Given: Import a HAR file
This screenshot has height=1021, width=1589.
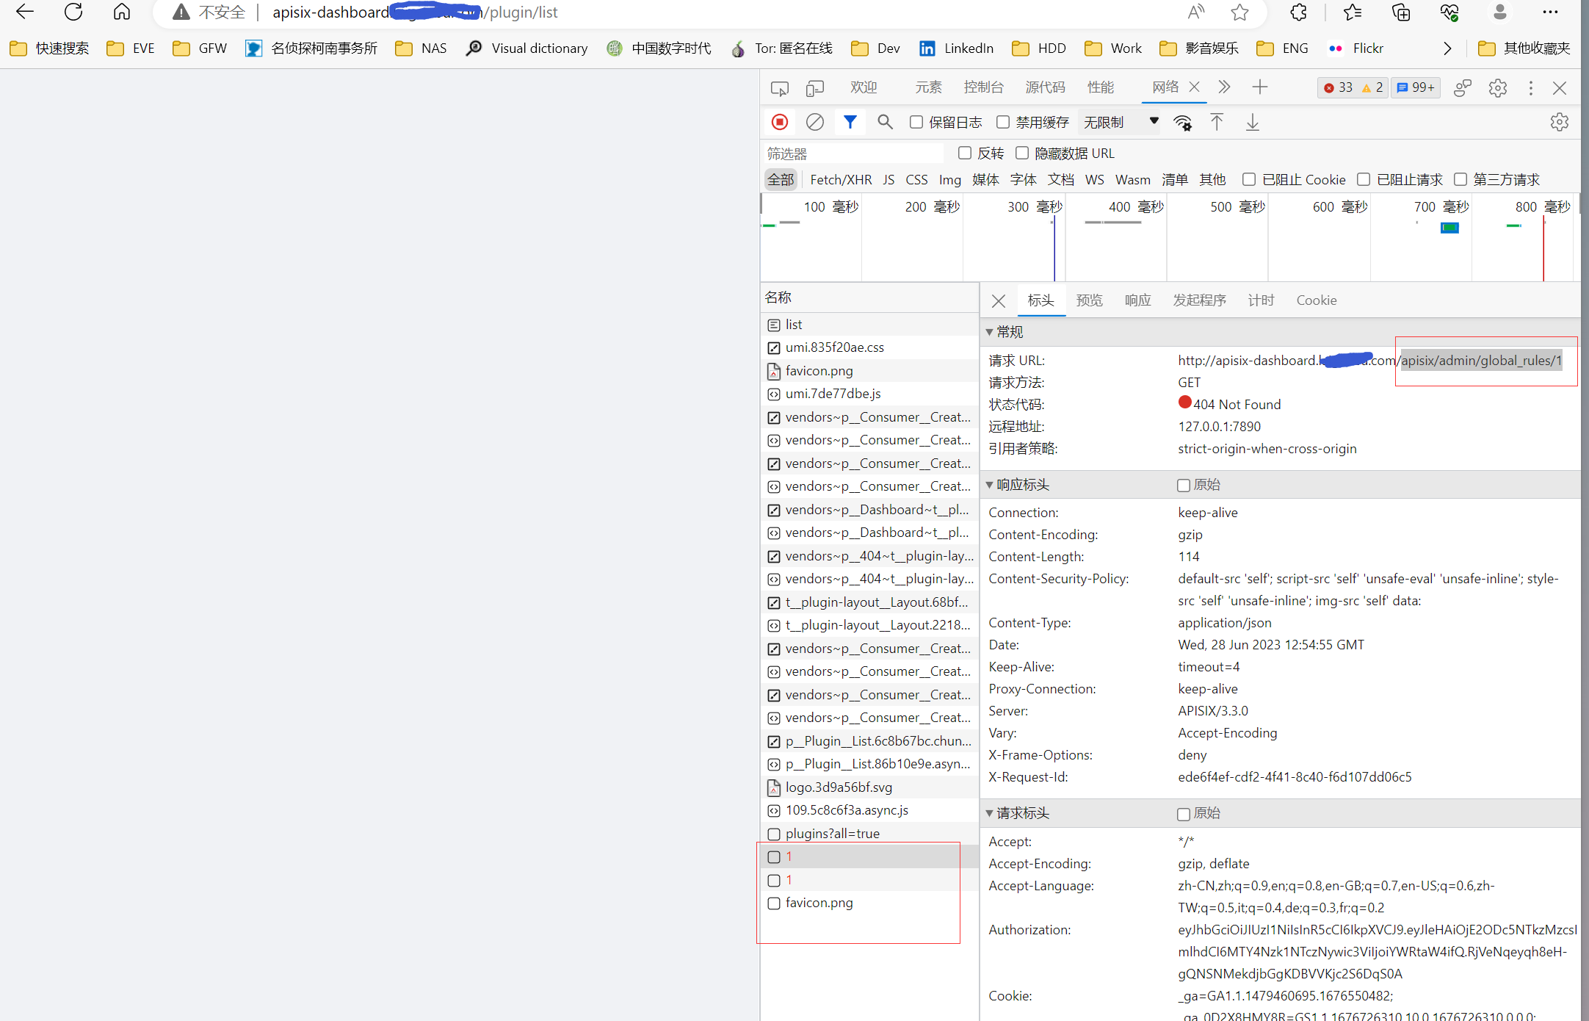Looking at the screenshot, I should (1217, 122).
